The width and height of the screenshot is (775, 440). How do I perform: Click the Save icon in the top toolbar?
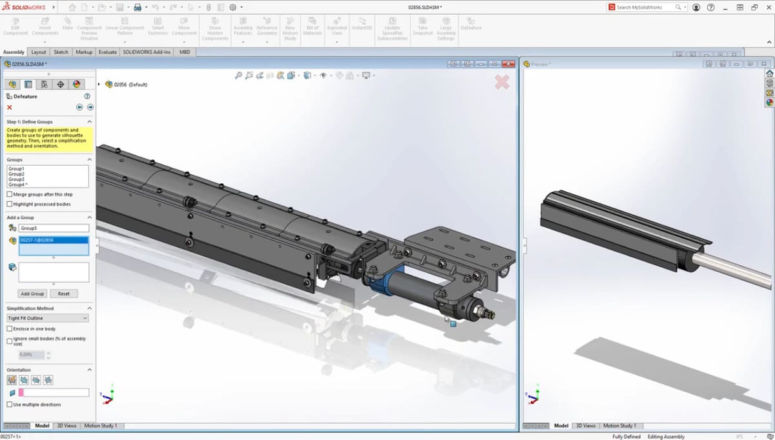(x=120, y=7)
